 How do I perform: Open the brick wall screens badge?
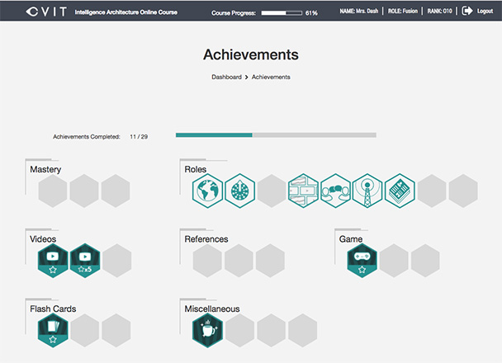(x=303, y=191)
